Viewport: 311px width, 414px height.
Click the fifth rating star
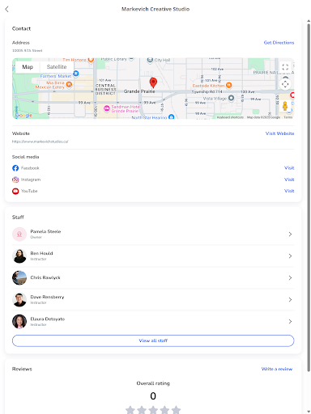coord(176,410)
